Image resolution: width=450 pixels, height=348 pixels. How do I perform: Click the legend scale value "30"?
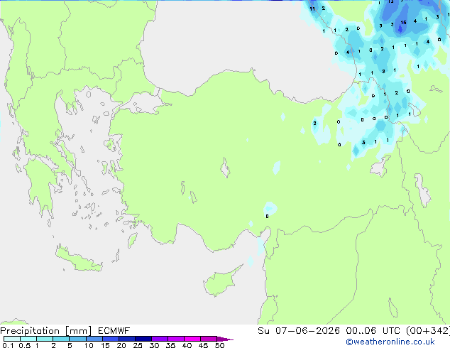(x=154, y=345)
